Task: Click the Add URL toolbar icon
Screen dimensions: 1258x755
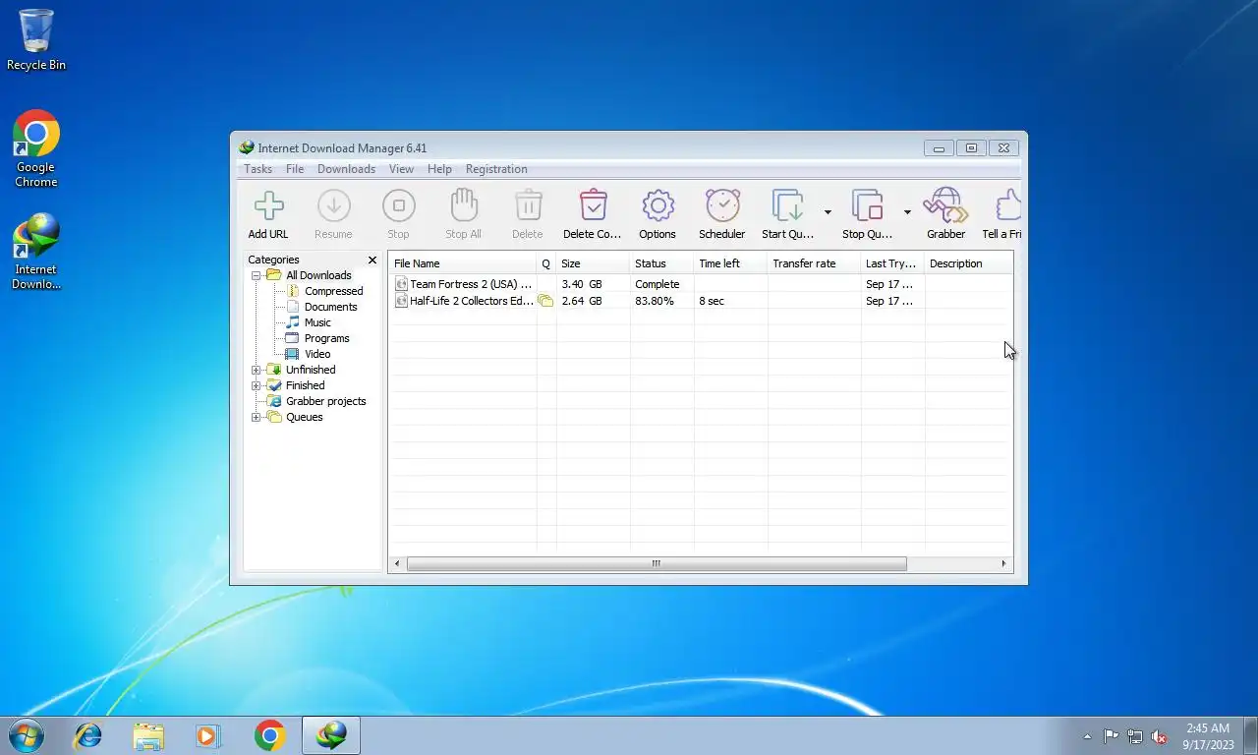Action: coord(268,206)
